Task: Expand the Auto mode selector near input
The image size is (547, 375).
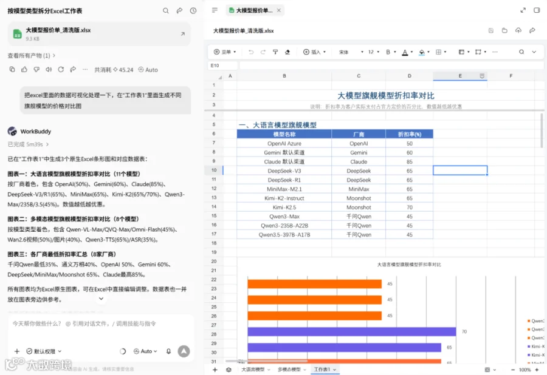Action: pos(145,351)
